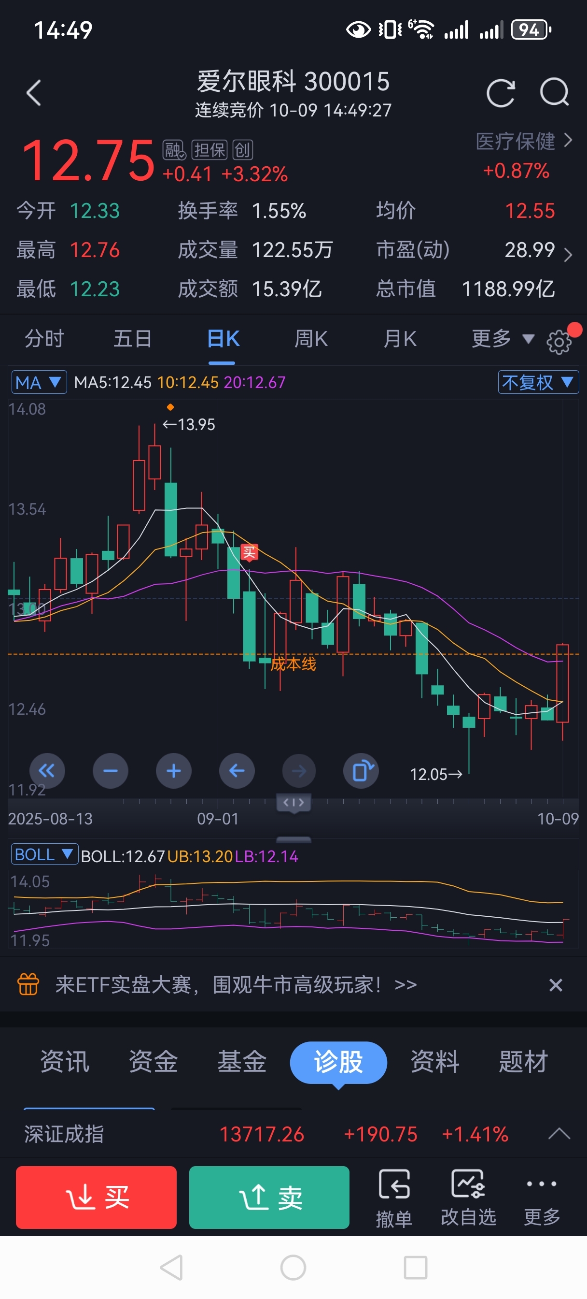587x1299 pixels.
Task: Move chart right with arrow button
Action: pyautogui.click(x=299, y=770)
